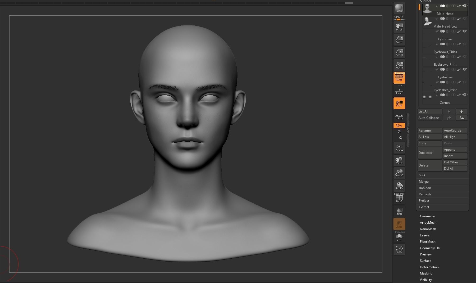Toggle Transp transparency mode
Viewport: 476px width, 283px height.
click(399, 211)
